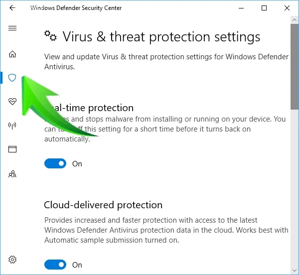
Task: Open the Home dashboard icon
Action: [12, 54]
